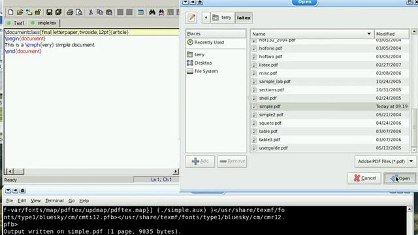This screenshot has width=418, height=235.
Task: Click the path bar back arrow
Action: click(x=206, y=18)
